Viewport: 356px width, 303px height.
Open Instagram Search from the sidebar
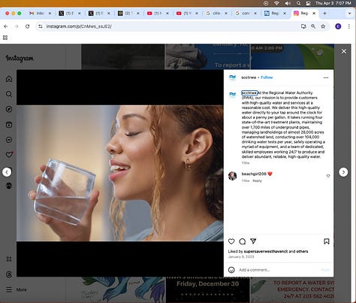tap(9, 94)
